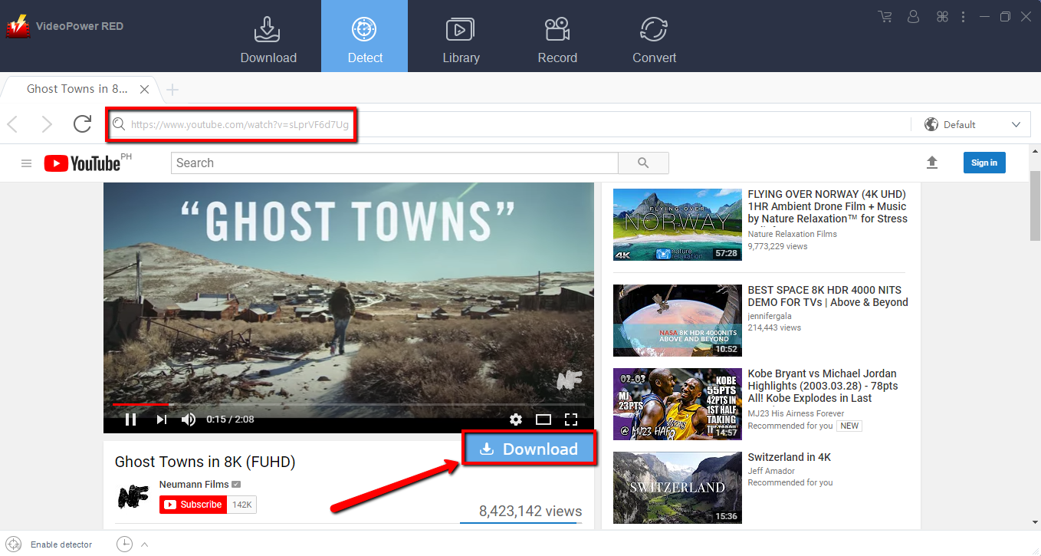Click the shopping cart icon in title bar
Screen dimensions: 1041x556
coord(885,16)
